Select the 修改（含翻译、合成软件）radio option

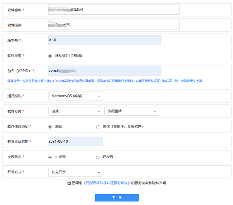point(98,127)
